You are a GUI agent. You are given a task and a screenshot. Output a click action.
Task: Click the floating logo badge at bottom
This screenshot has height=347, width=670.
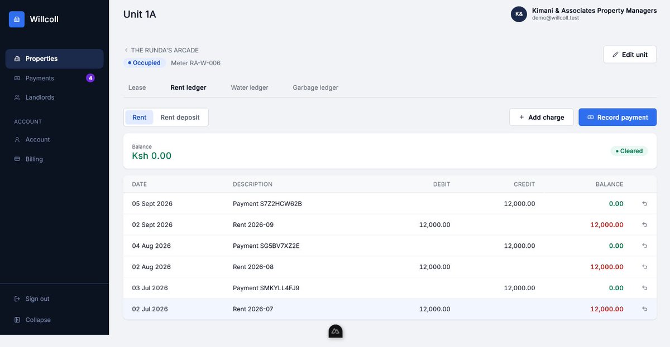[335, 331]
